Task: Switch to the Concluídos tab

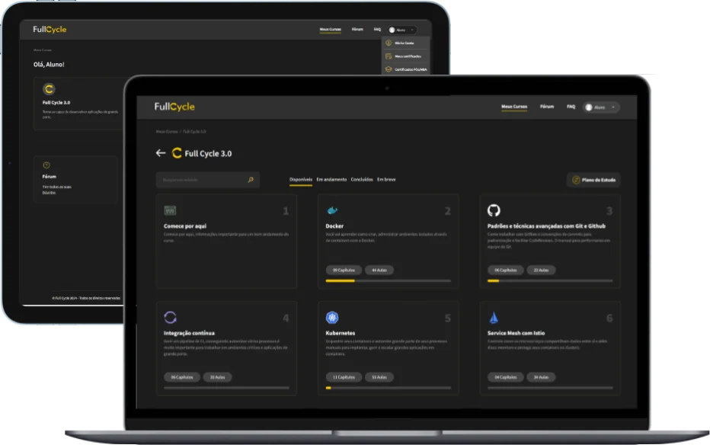Action: [362, 180]
